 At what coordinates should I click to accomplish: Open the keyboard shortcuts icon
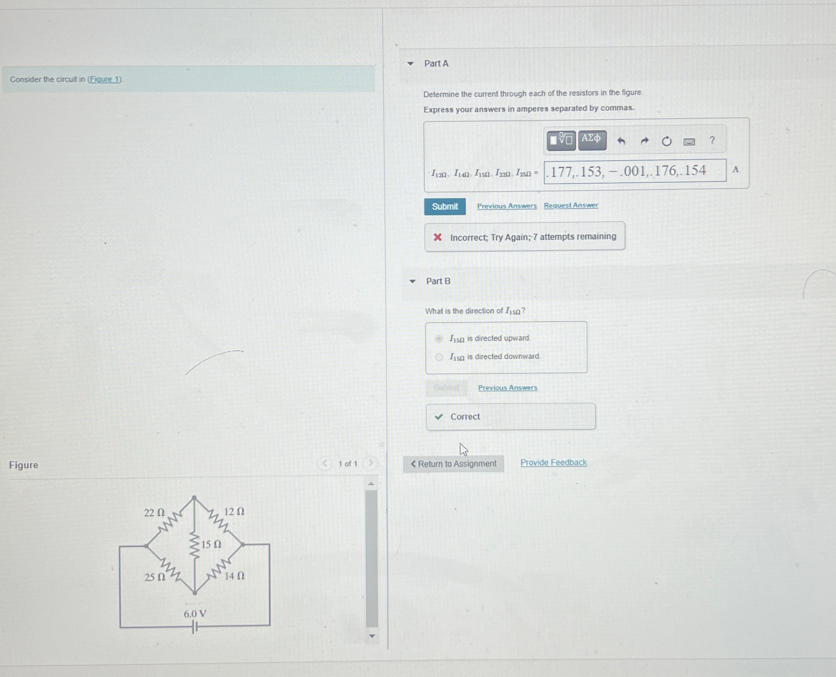689,142
